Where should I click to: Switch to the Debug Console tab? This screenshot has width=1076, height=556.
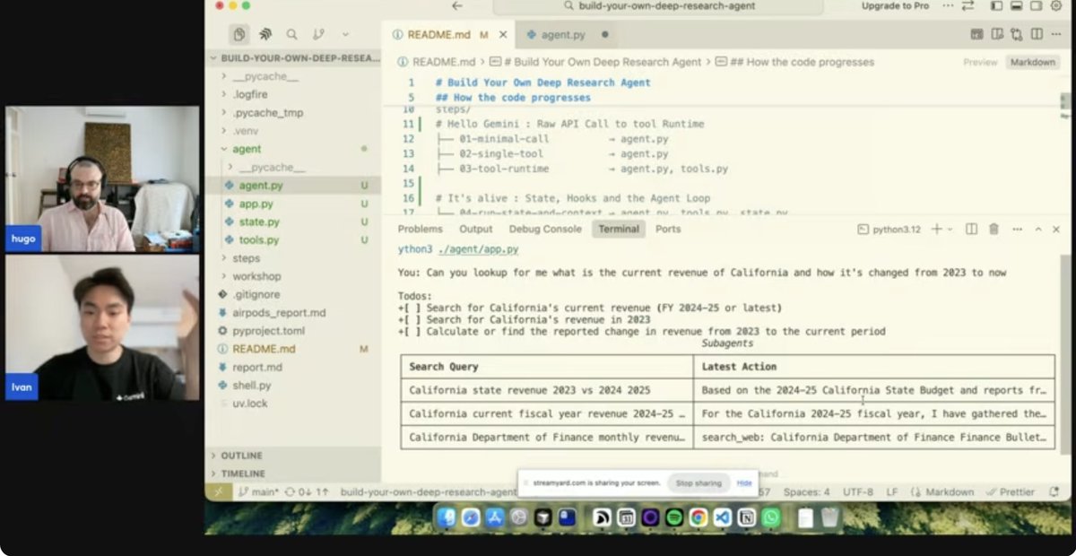click(545, 229)
